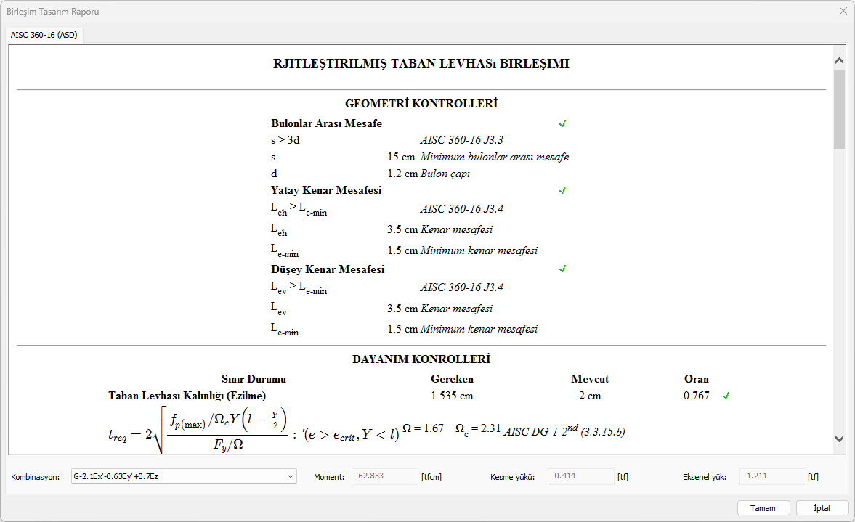Click the Ω = 1.67 text
The image size is (855, 522).
coord(423,429)
